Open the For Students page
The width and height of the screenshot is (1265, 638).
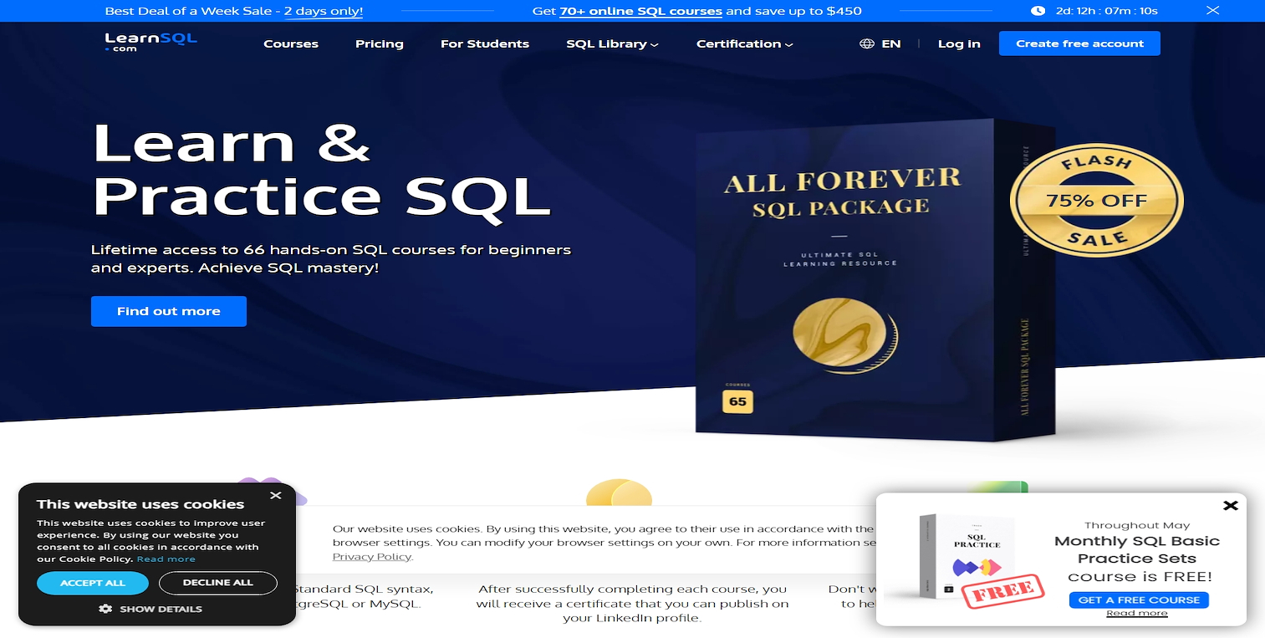(x=485, y=43)
